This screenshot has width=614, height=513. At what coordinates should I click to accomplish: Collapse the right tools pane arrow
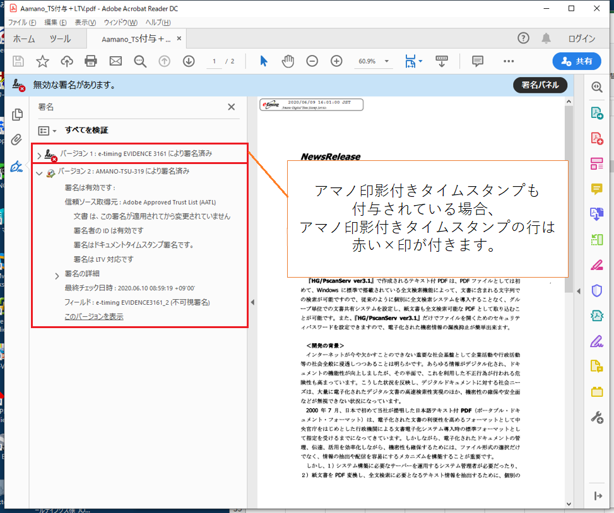click(579, 291)
